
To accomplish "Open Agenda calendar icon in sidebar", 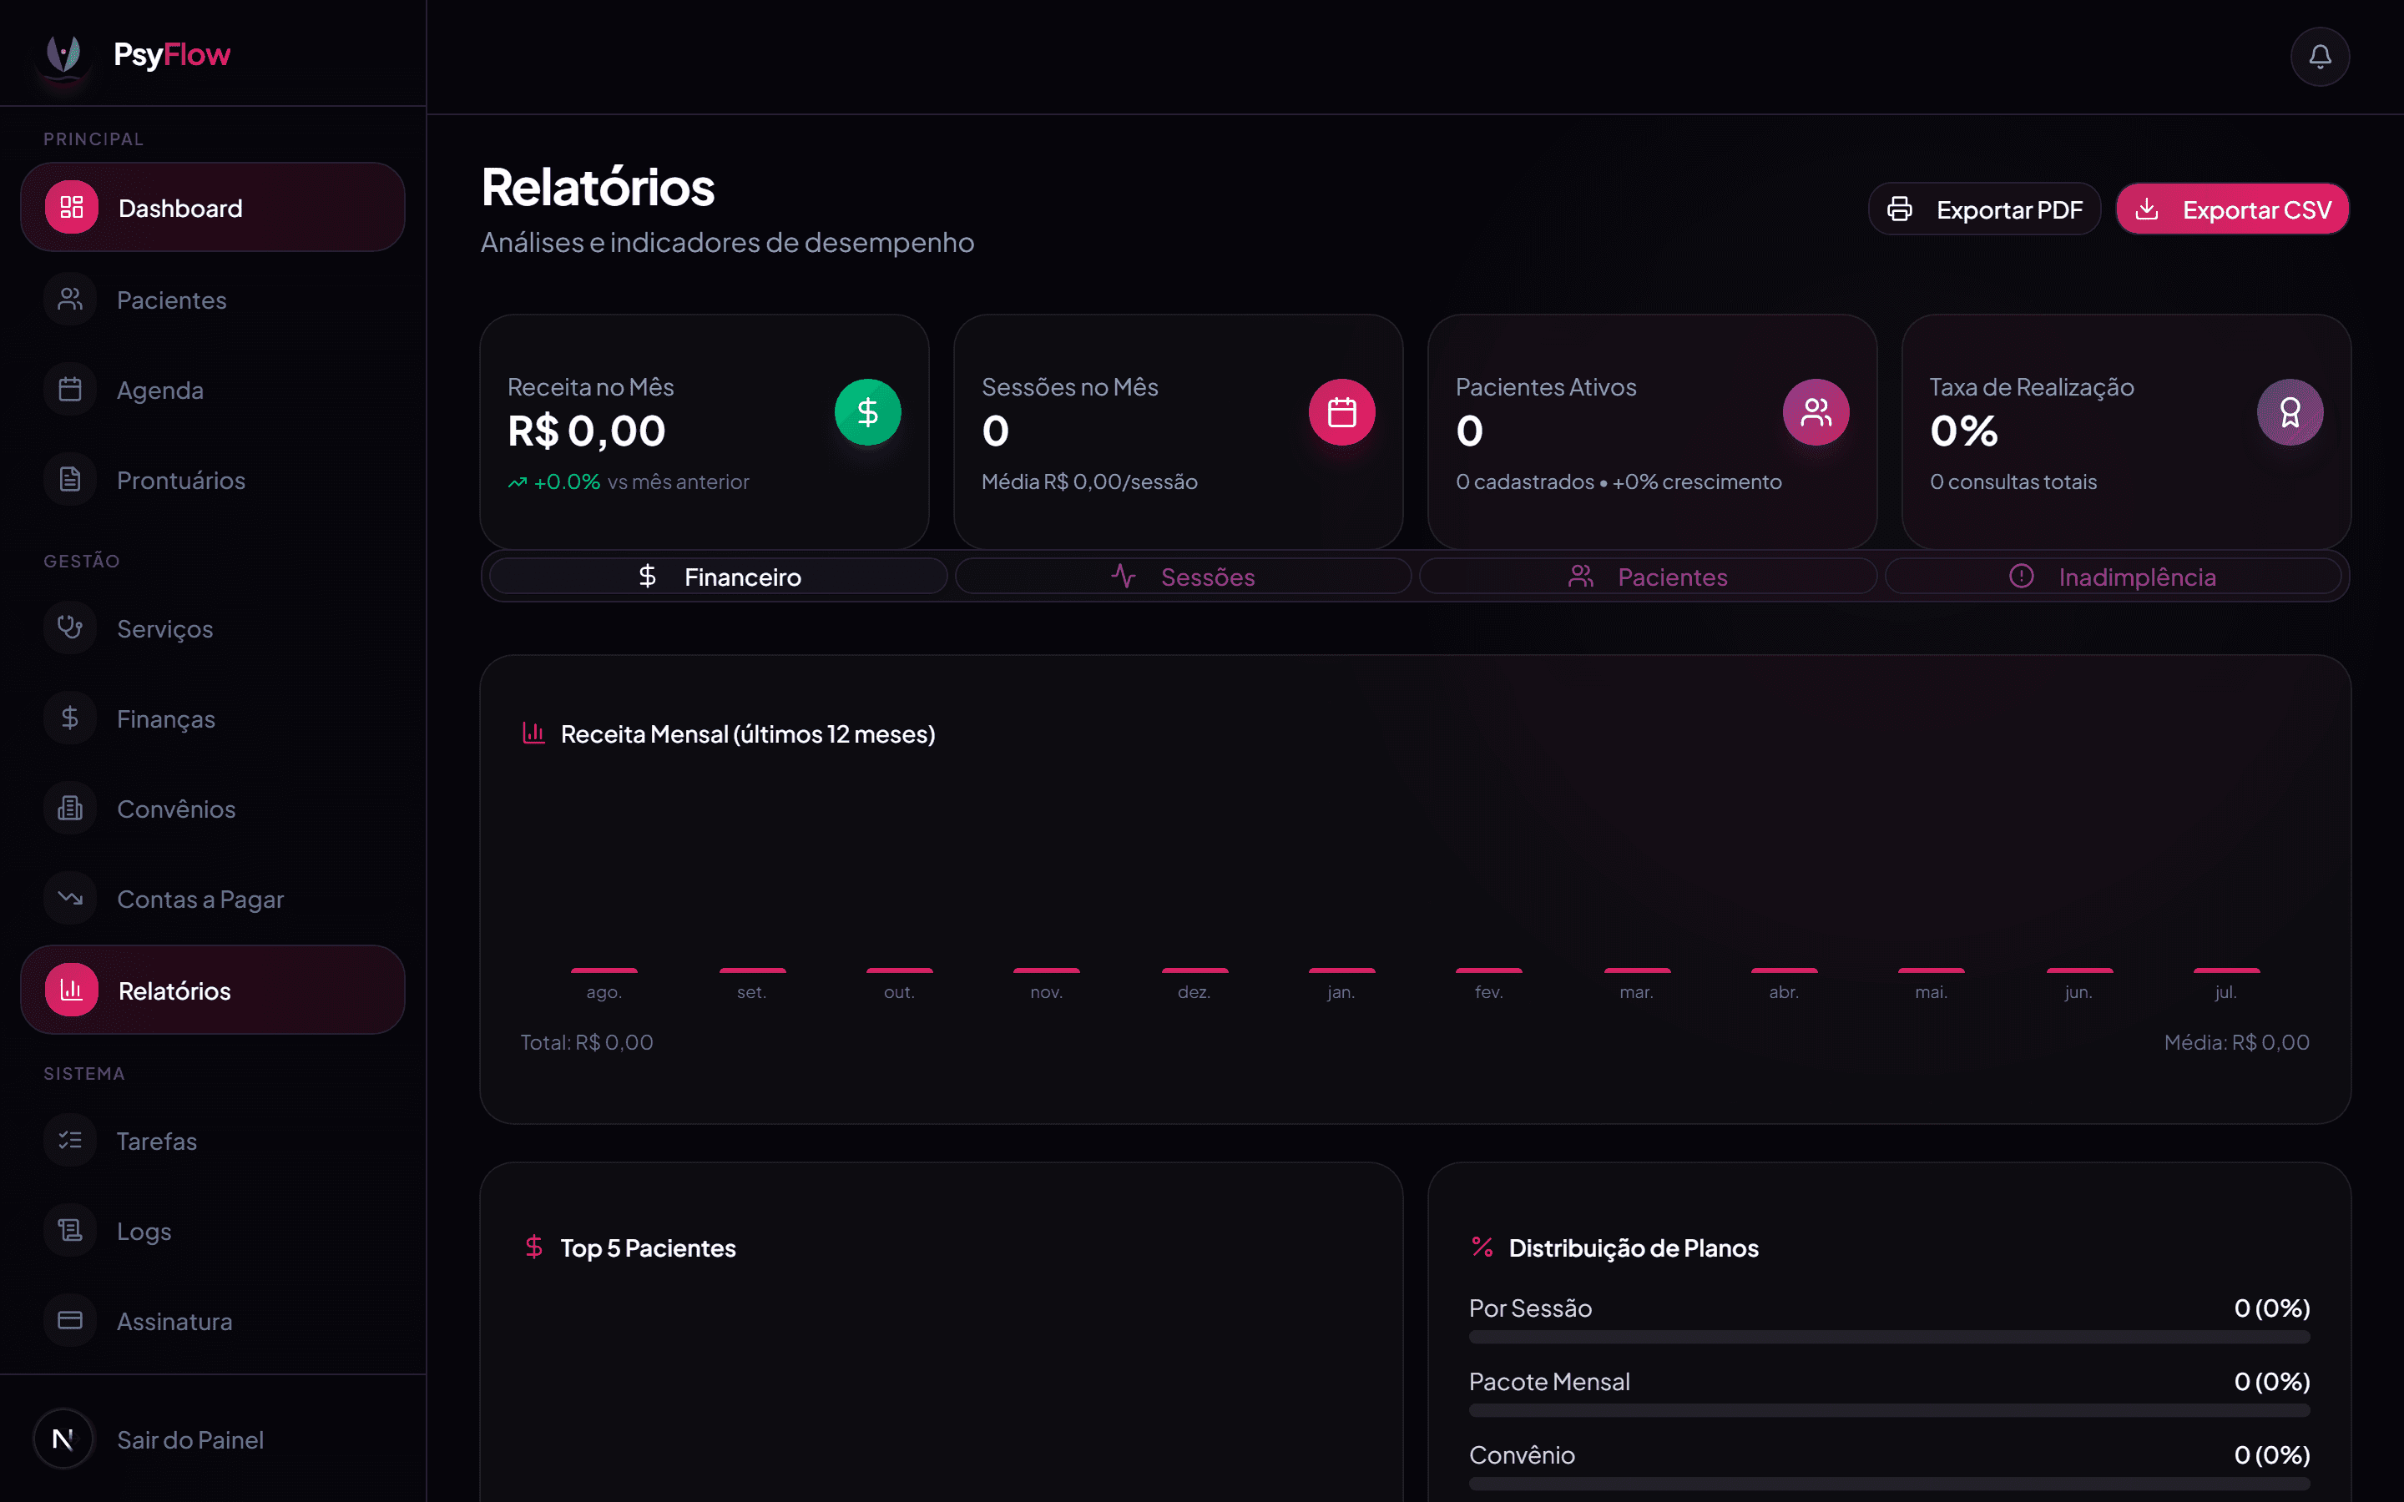I will [x=69, y=390].
